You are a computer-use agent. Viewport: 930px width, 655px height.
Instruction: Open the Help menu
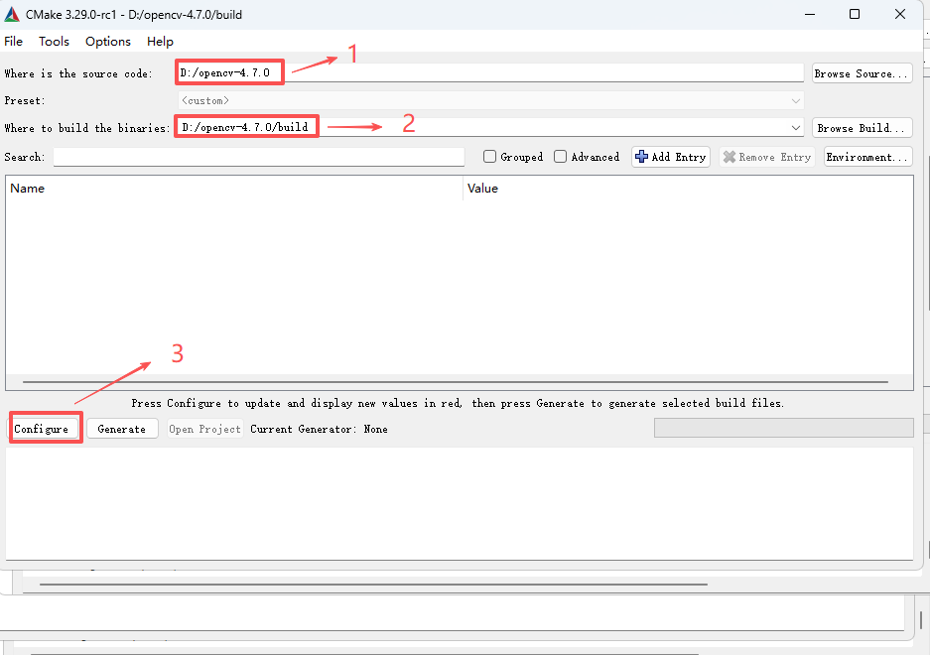[x=160, y=41]
